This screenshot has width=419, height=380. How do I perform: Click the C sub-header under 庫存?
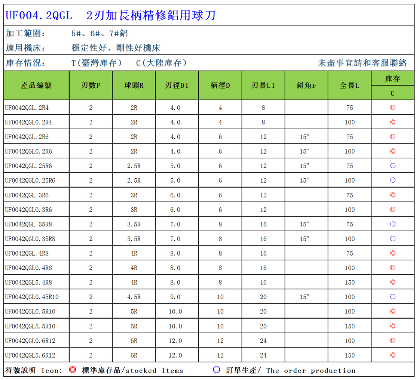pos(392,93)
